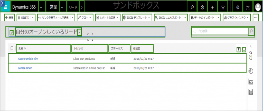Click the レコードの検索 search field

(x=220, y=31)
